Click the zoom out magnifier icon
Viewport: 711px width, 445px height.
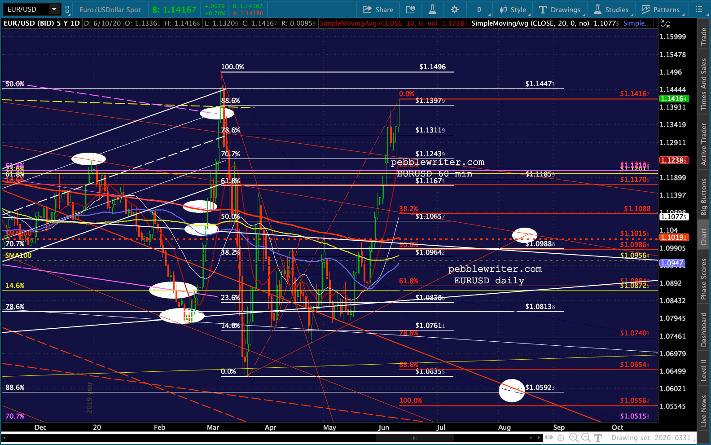pos(586,437)
